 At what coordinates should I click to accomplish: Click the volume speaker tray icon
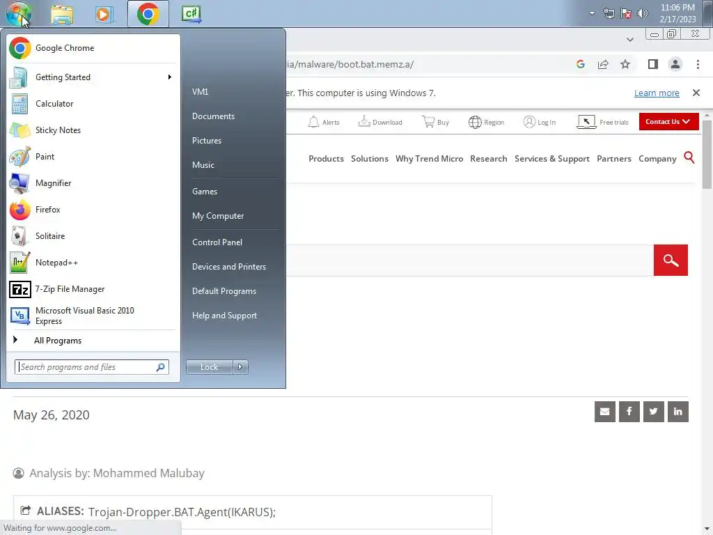pyautogui.click(x=643, y=13)
